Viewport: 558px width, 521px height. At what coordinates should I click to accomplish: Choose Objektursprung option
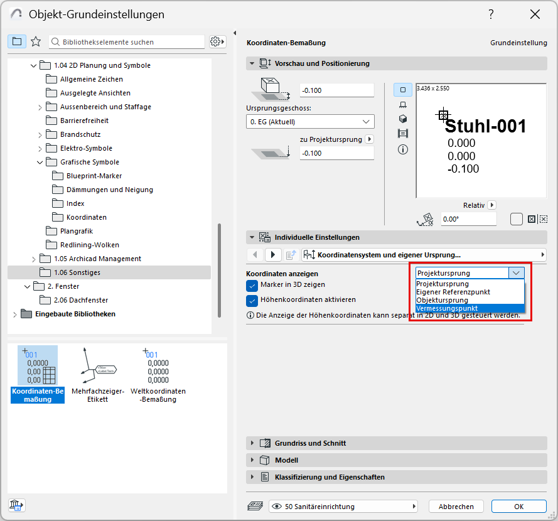[469, 300]
